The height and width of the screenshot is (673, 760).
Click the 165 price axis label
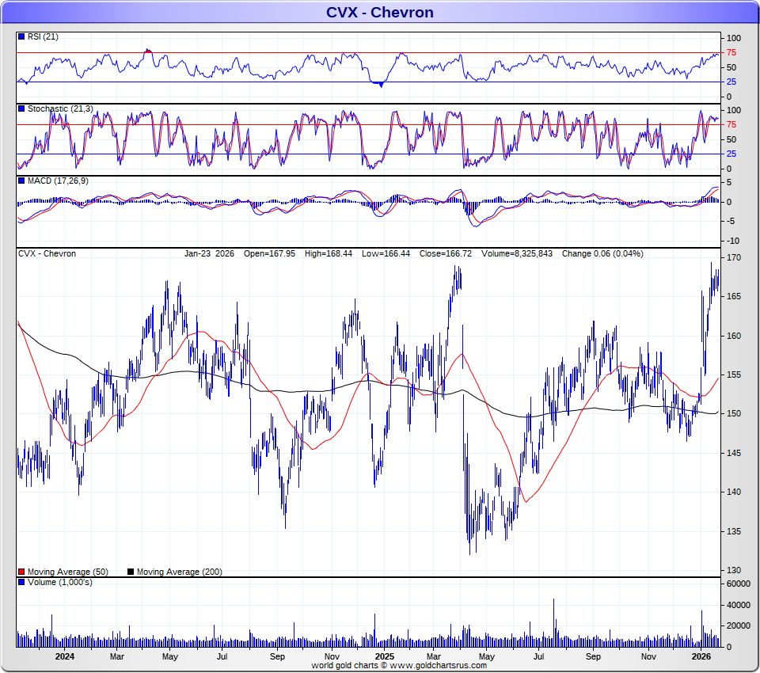(734, 296)
